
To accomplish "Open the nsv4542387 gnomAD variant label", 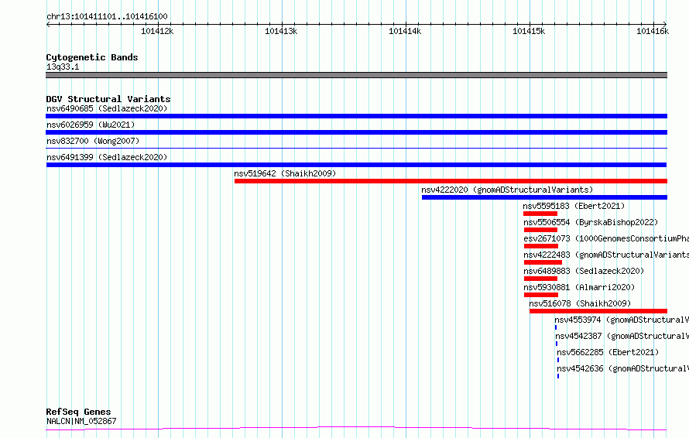I will point(622,336).
